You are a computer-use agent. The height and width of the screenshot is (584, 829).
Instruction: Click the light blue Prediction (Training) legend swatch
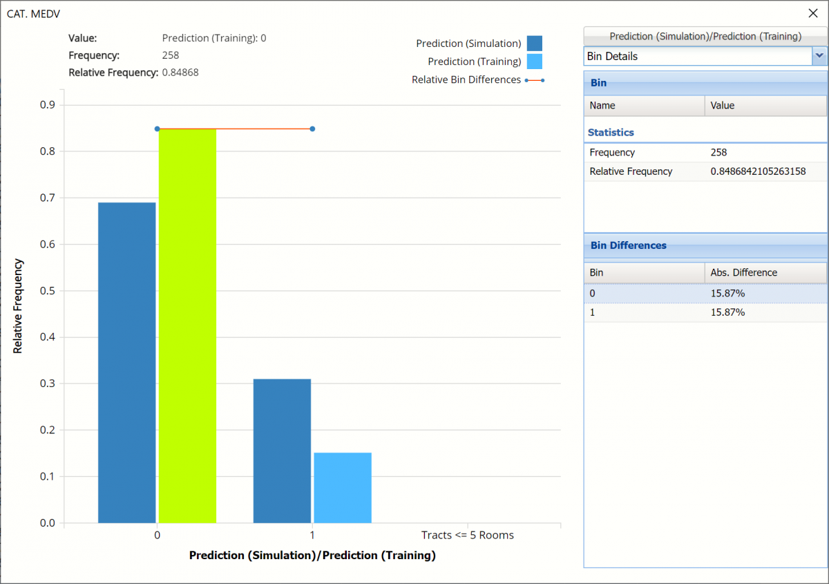(x=534, y=62)
